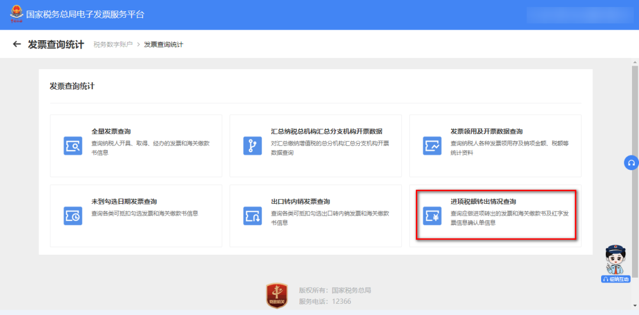Screen dimensions: 639x315
Task: Click description 查询纳税人开具、取得、经办的发票
Action: tap(151, 148)
